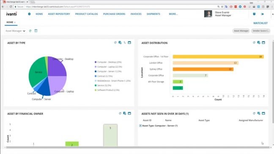Toggle Service (32.5%) legend entry
This screenshot has width=274, height=154.
(103, 85)
